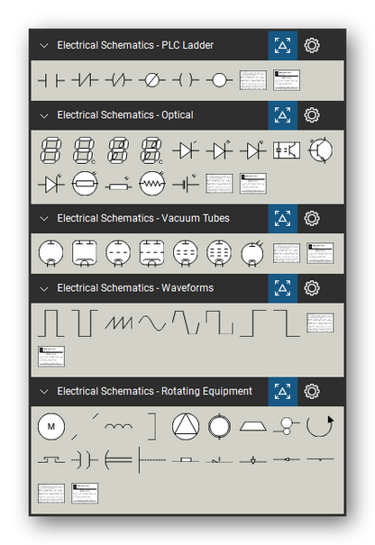Select the trapezoid symbol in Rotating Equipment
The image size is (375, 545).
[x=253, y=426]
